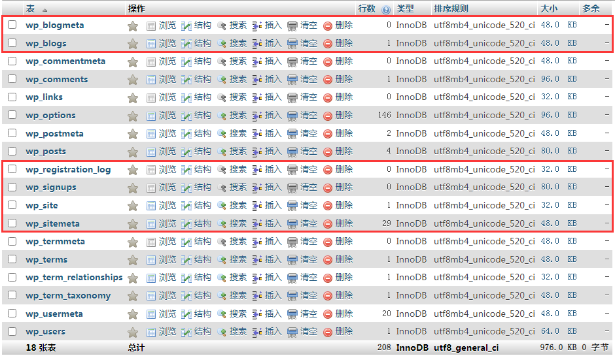The height and width of the screenshot is (356, 615).
Task: Open the wp_links table name link
Action: pyautogui.click(x=44, y=97)
